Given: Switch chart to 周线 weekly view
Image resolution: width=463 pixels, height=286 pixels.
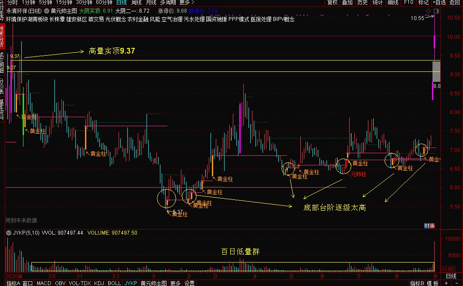Looking at the screenshot, I should (x=137, y=3).
